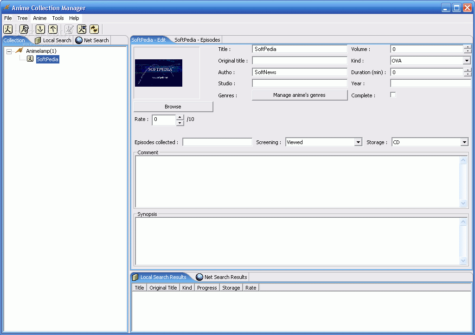Click the down-arrow toolbar icon
The height and width of the screenshot is (335, 475).
[40, 29]
